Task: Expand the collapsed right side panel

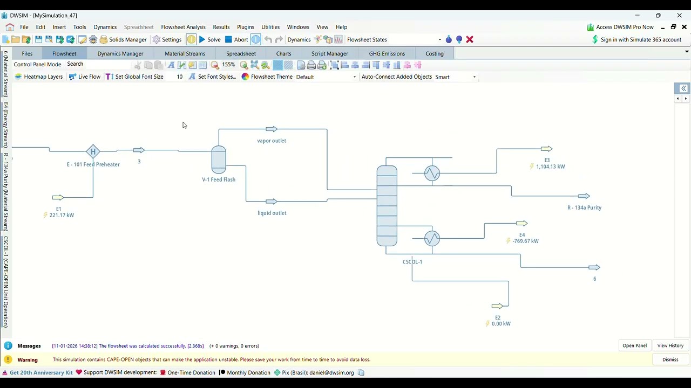Action: 683,88
